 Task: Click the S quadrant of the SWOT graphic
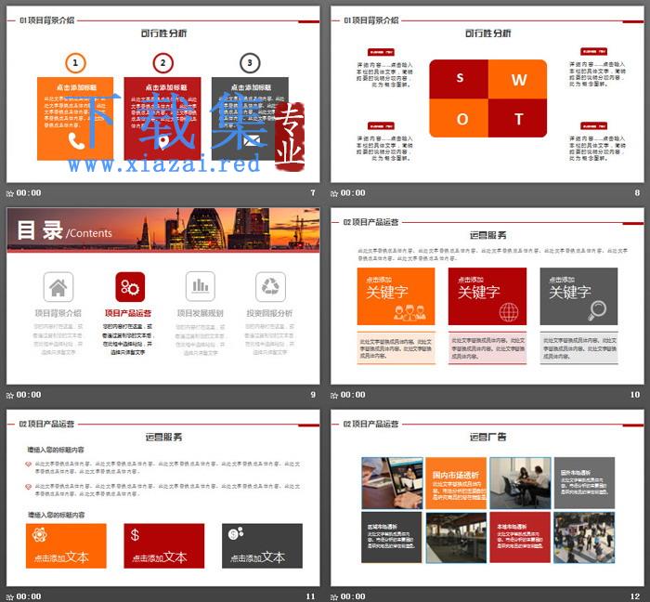pyautogui.click(x=459, y=79)
